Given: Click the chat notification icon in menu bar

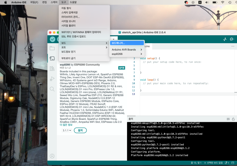Looking at the screenshot, I should (186, 2).
